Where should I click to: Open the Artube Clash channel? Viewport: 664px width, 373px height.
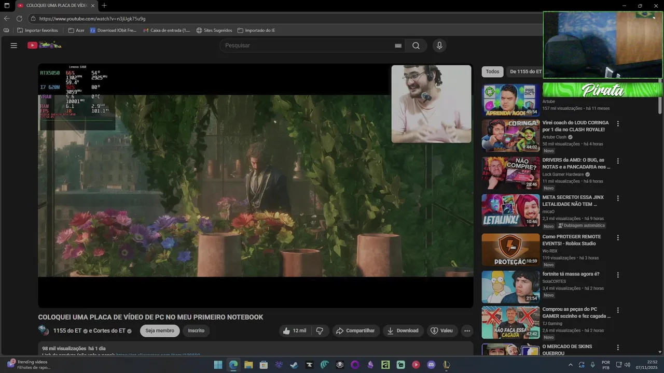[x=555, y=137]
